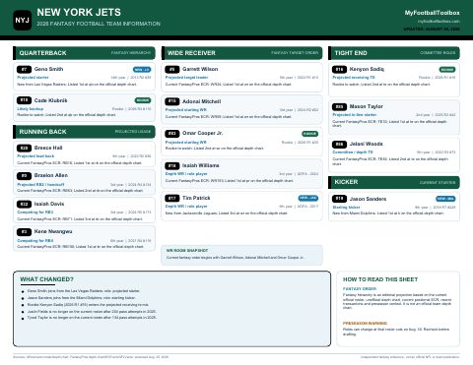
Task: Click the NEW tag on Jason Sanders
Action: point(445,199)
